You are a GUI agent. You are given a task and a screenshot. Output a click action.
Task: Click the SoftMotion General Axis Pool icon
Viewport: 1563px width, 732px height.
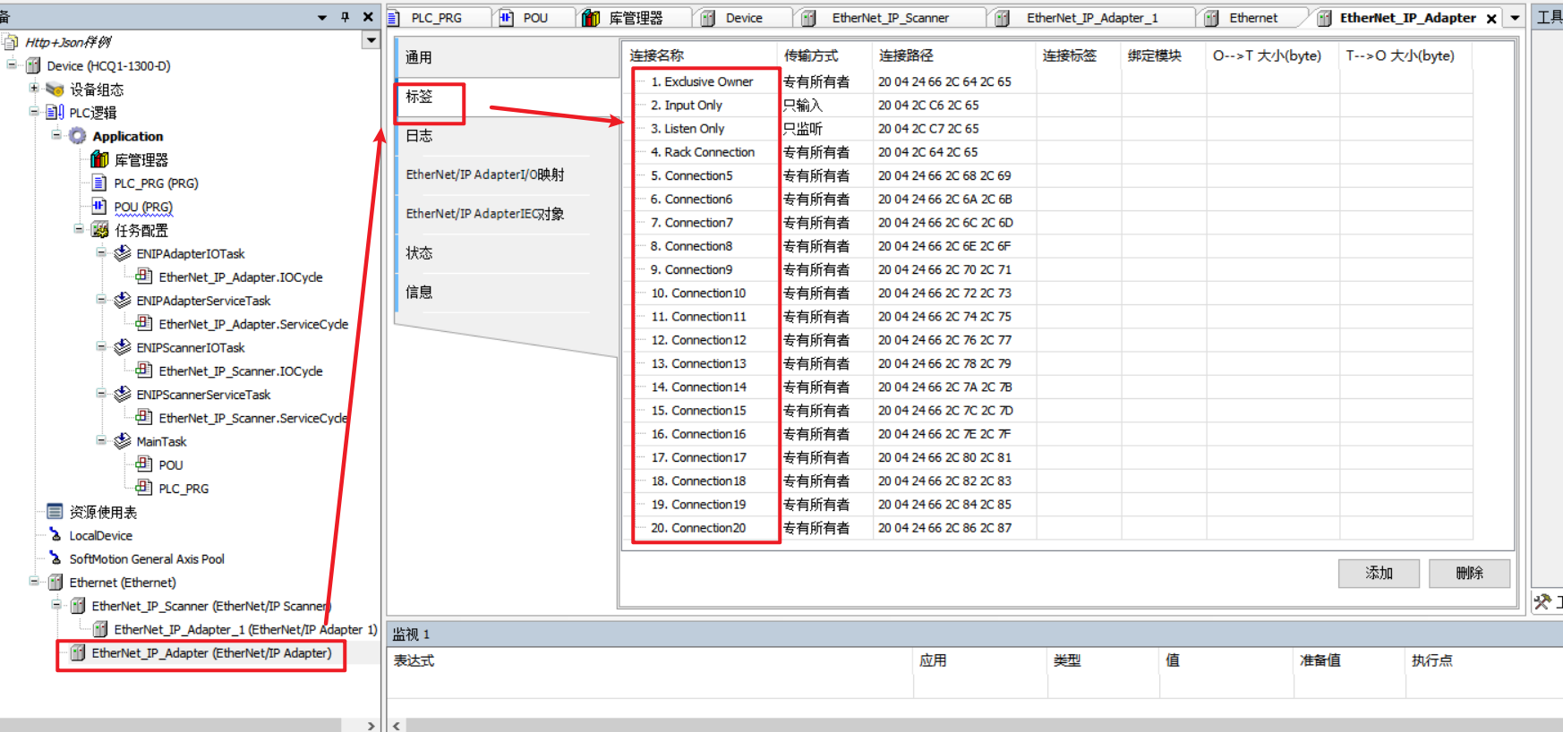coord(55,558)
